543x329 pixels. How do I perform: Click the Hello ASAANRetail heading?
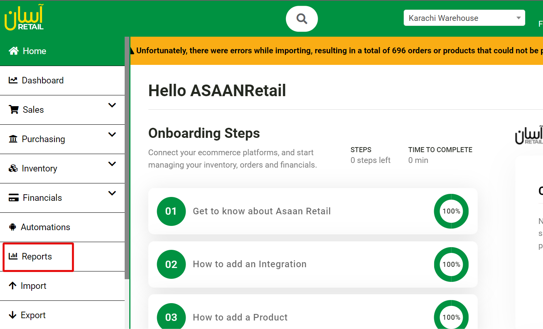pyautogui.click(x=217, y=91)
